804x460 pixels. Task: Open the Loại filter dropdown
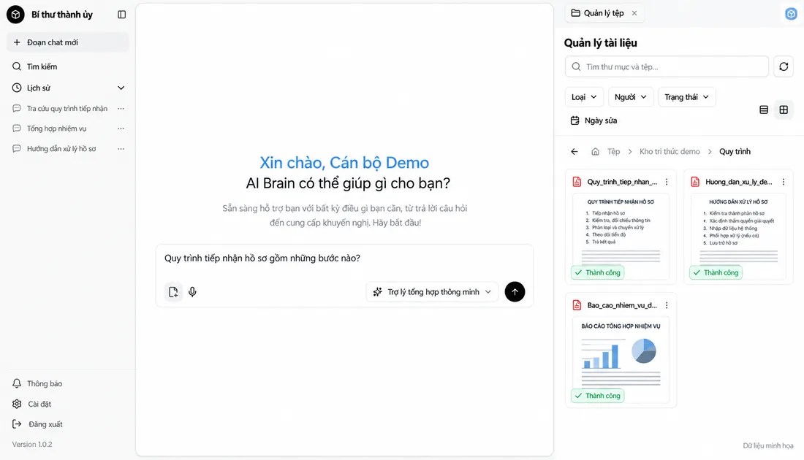point(584,97)
